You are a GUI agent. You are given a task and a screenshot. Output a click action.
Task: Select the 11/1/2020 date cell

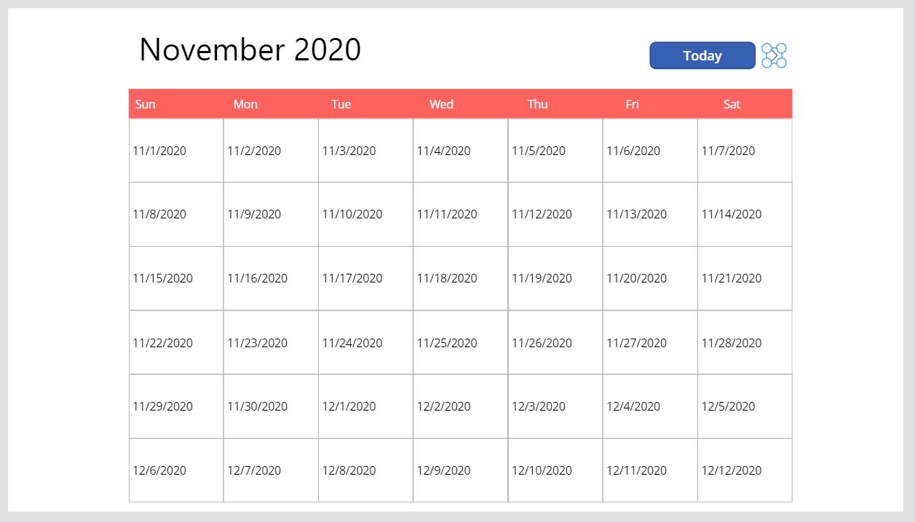click(175, 150)
